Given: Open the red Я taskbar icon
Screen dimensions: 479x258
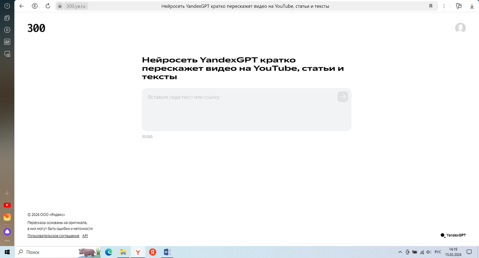Looking at the screenshot, I should pos(152,252).
